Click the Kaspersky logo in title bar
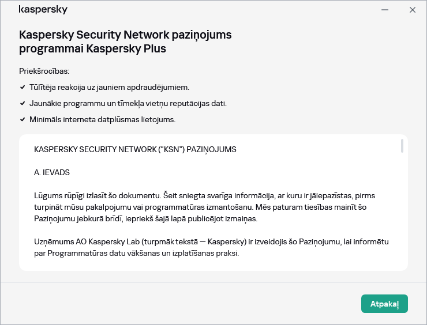Image resolution: width=427 pixels, height=325 pixels. point(43,10)
